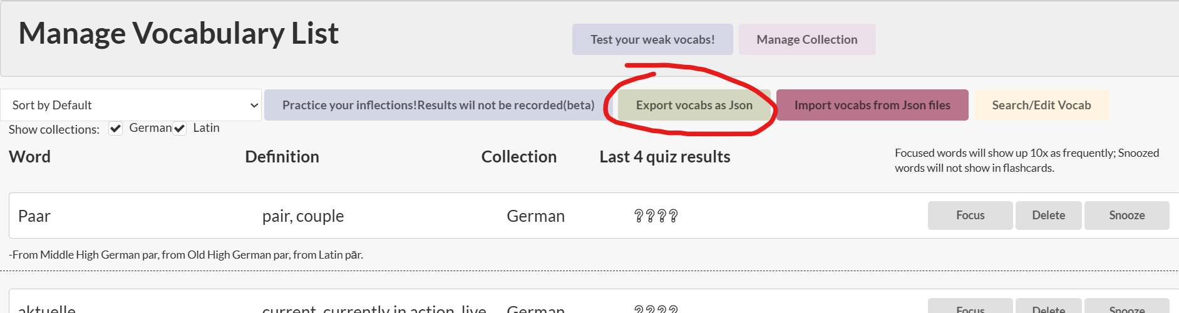Uncheck the German collection checkbox
1179x313 pixels.
[x=115, y=128]
